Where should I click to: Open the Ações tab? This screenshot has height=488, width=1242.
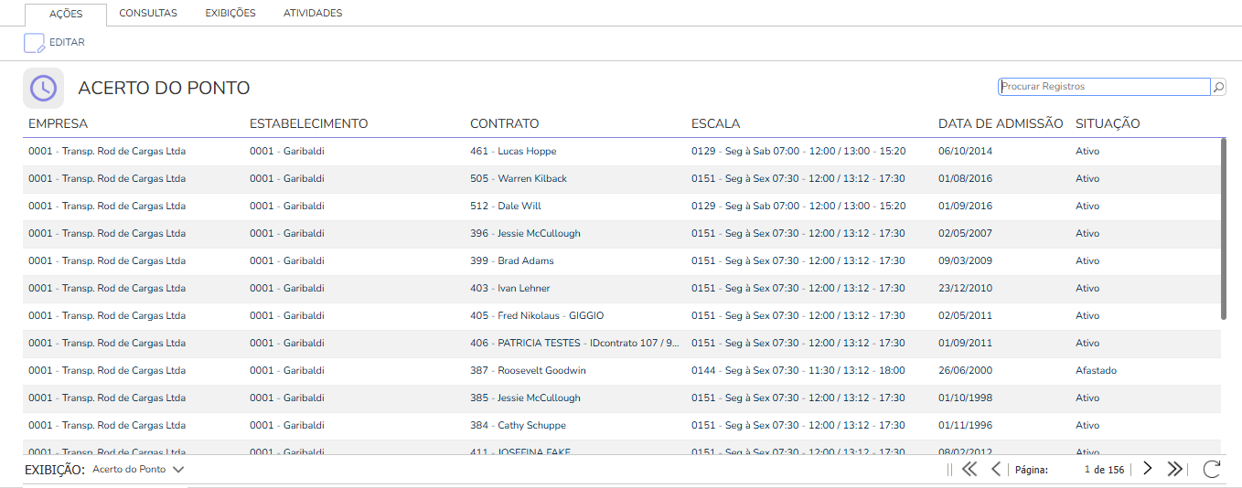click(x=66, y=14)
